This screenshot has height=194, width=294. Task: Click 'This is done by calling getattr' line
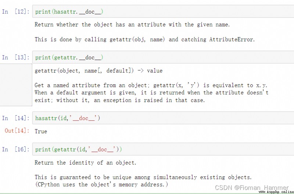[x=145, y=39]
